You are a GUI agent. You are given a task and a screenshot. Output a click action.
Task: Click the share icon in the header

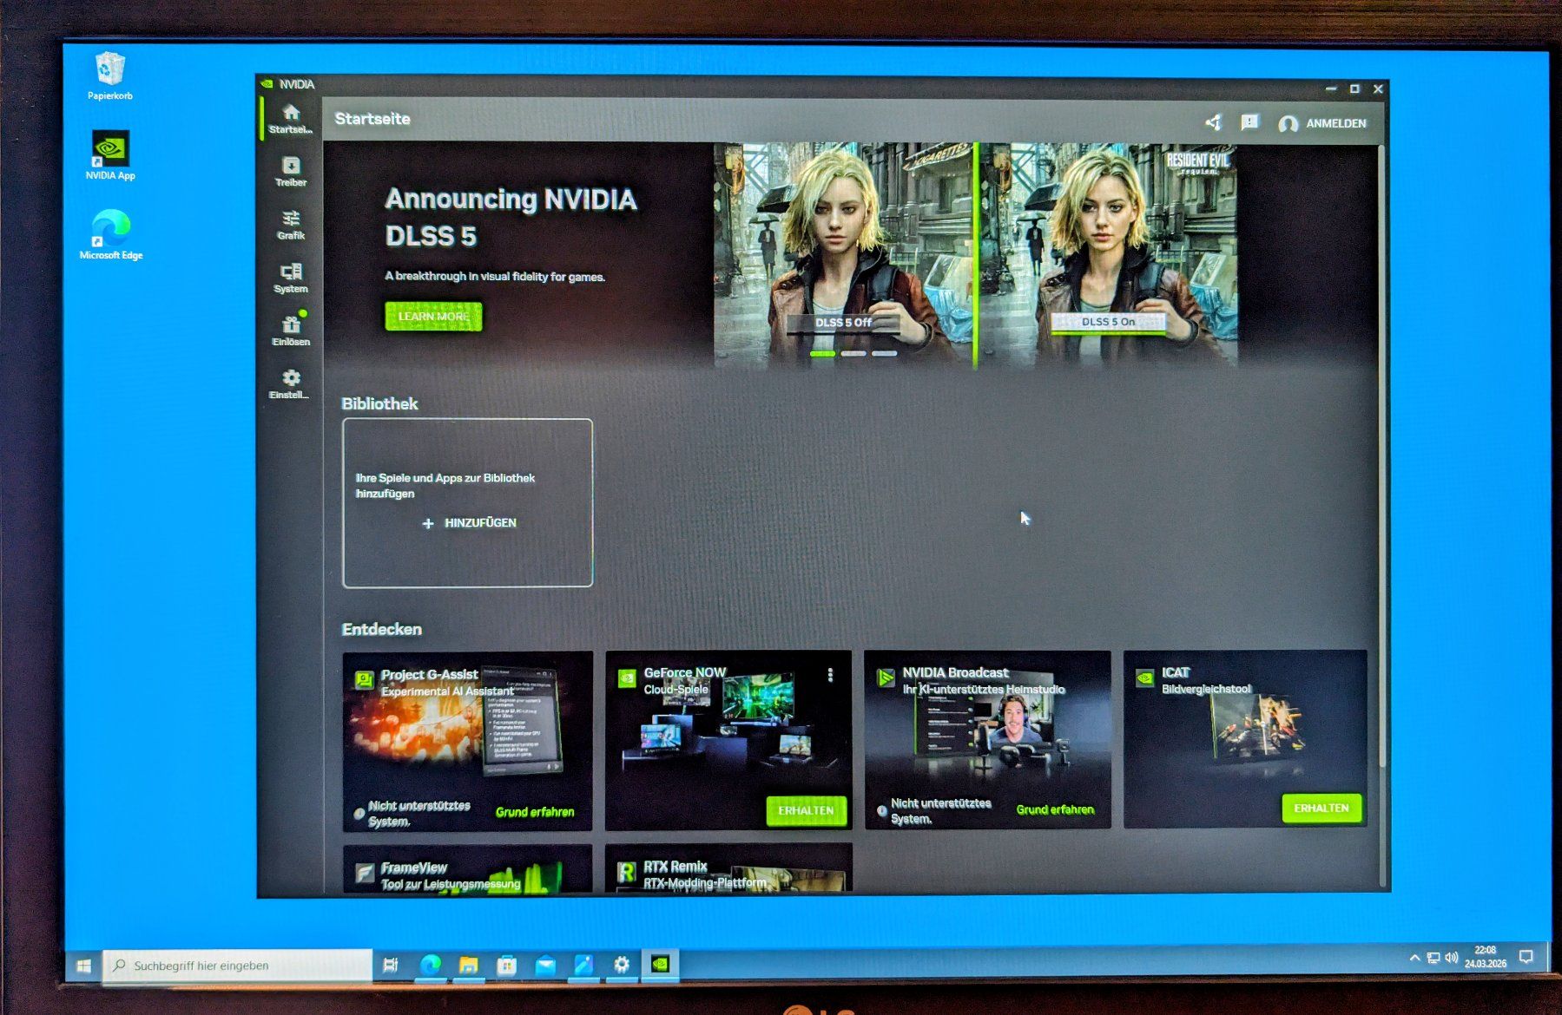1213,122
